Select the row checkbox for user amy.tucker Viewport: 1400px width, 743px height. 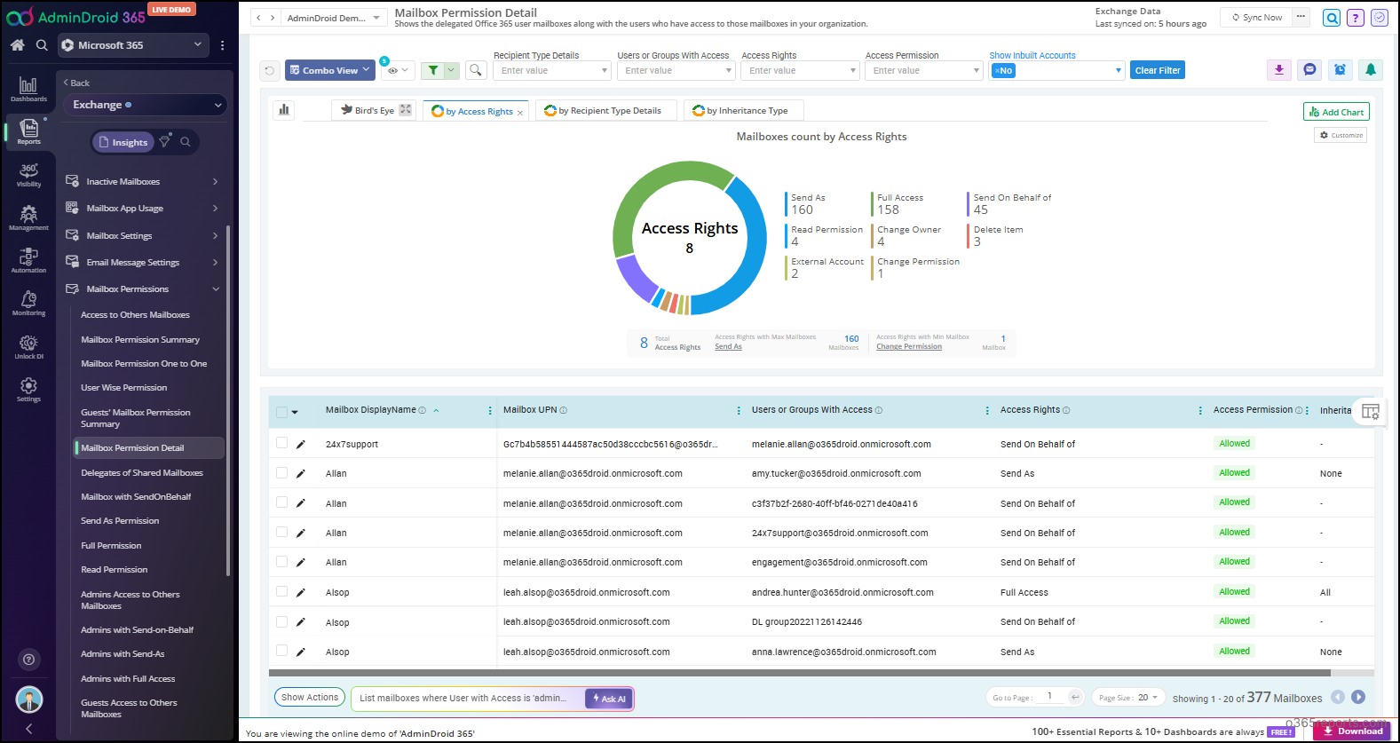(281, 473)
